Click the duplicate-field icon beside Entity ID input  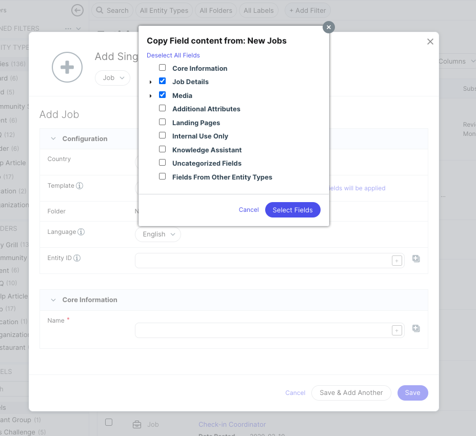tap(415, 259)
